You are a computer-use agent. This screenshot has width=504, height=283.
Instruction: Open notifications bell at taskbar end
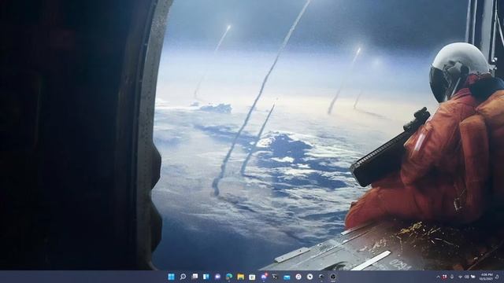pyautogui.click(x=497, y=277)
